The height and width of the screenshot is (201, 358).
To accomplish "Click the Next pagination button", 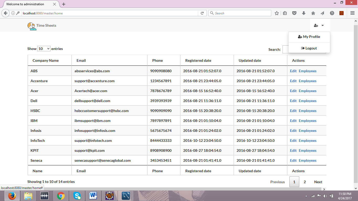I will pos(318,182).
